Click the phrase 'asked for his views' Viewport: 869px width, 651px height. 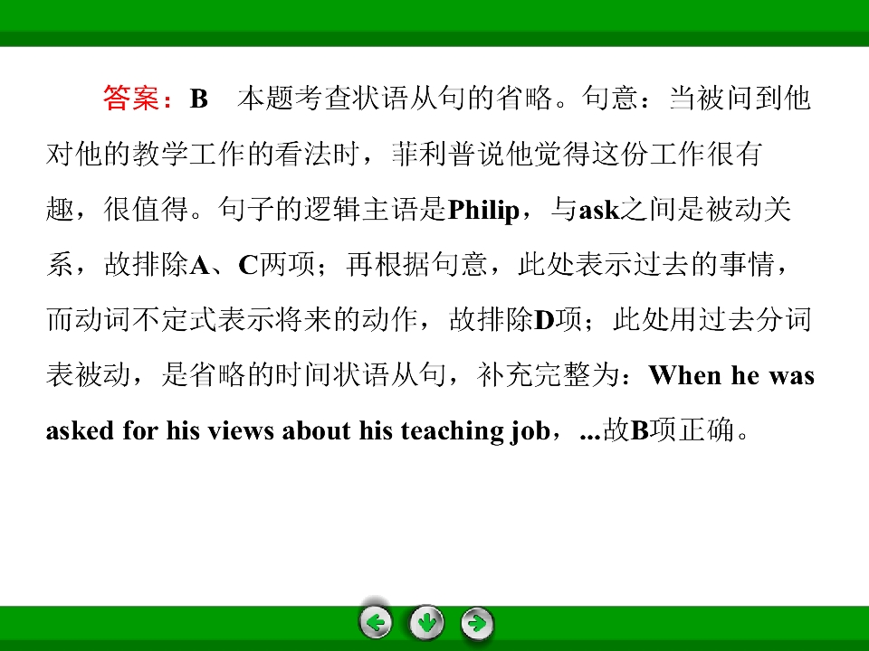(159, 430)
